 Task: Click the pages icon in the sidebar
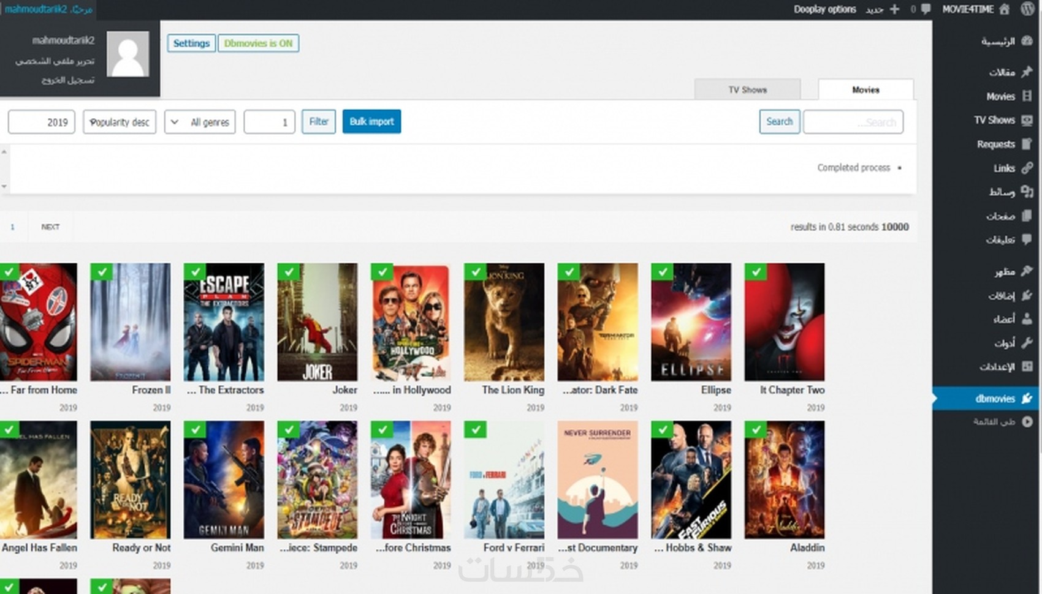click(1027, 216)
